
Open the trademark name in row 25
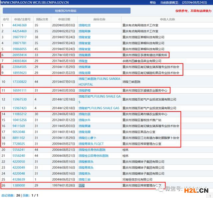pos(85,179)
